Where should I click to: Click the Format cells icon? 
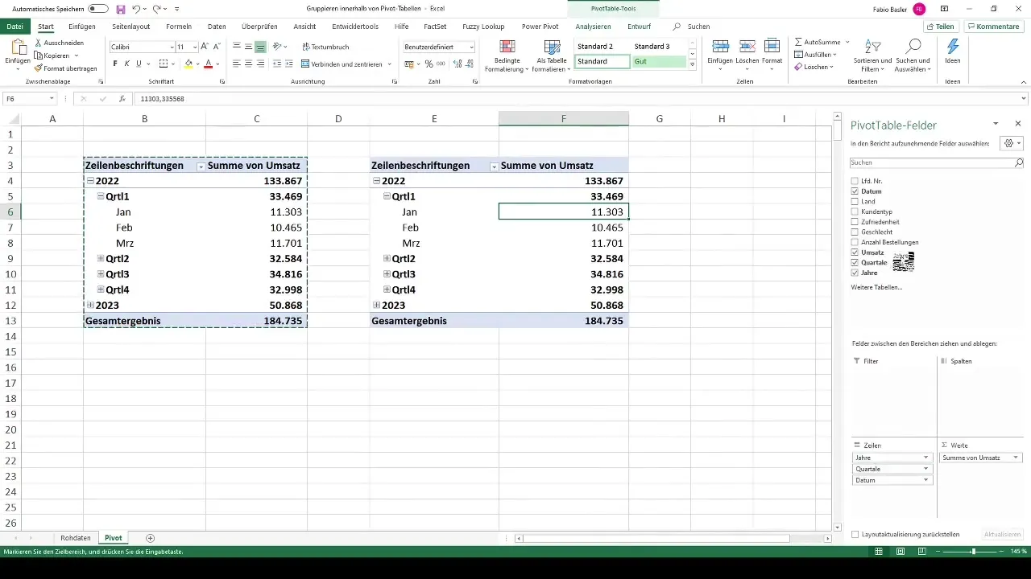(x=772, y=47)
